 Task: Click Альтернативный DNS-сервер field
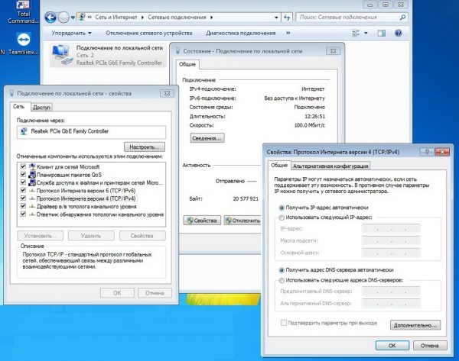pyautogui.click(x=391, y=304)
